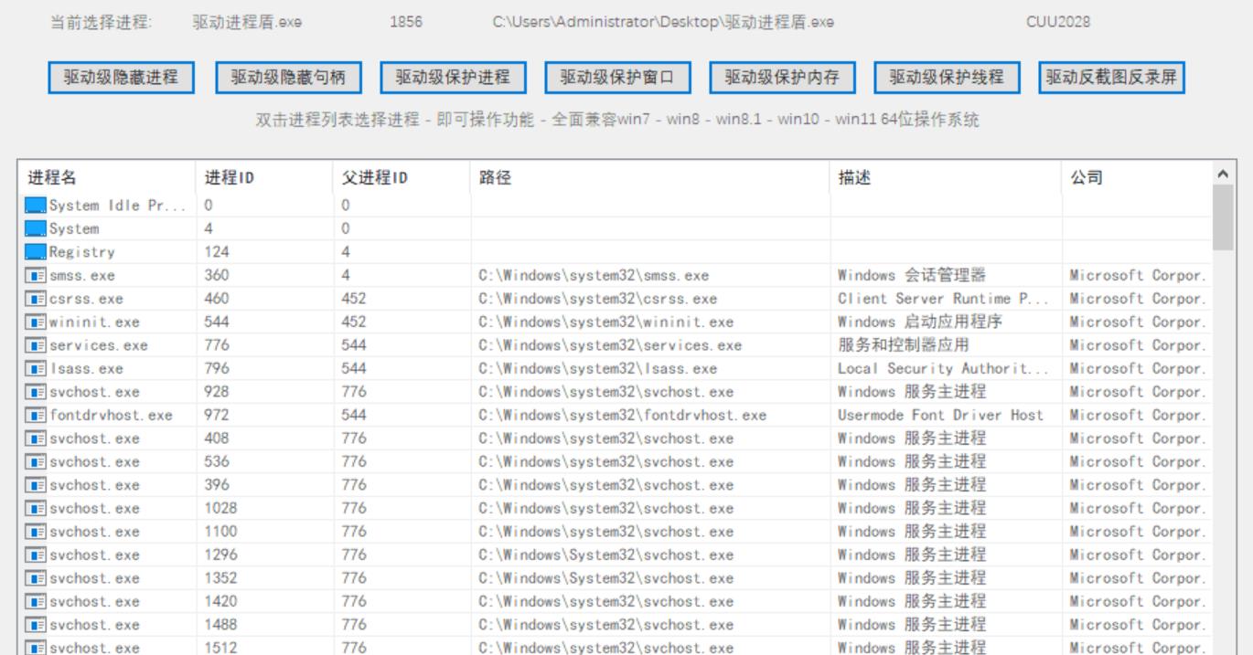Sort by the 父进程ID column header
The image size is (1253, 655).
tap(402, 178)
